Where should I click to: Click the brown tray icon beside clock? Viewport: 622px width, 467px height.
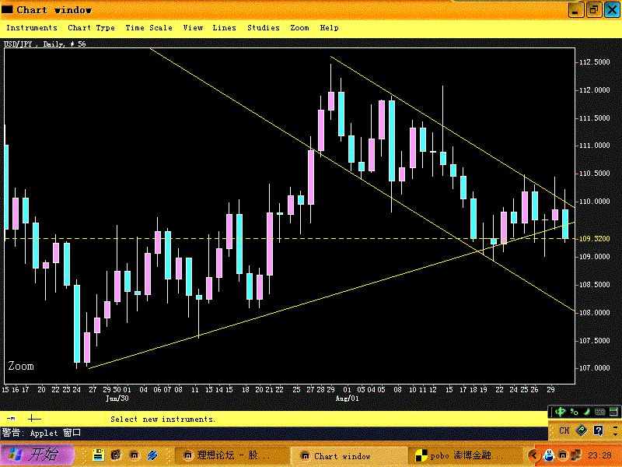[x=576, y=455]
